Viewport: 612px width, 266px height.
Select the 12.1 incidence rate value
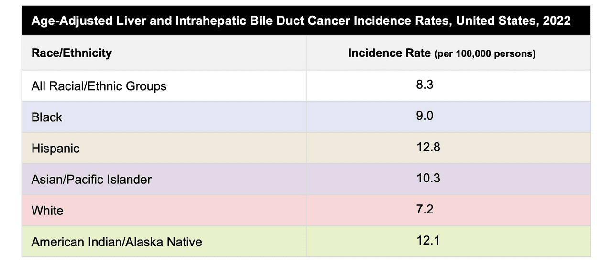427,241
